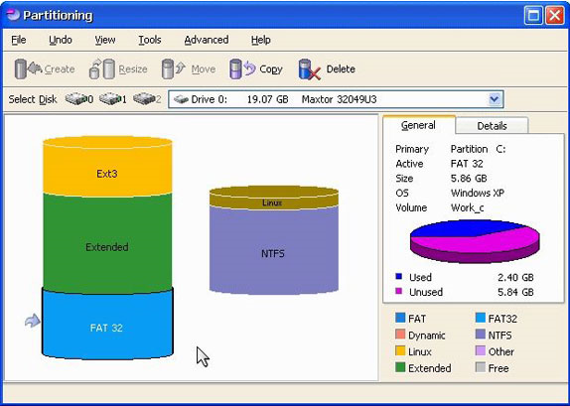
Task: Switch to the Details tab
Action: 492,126
